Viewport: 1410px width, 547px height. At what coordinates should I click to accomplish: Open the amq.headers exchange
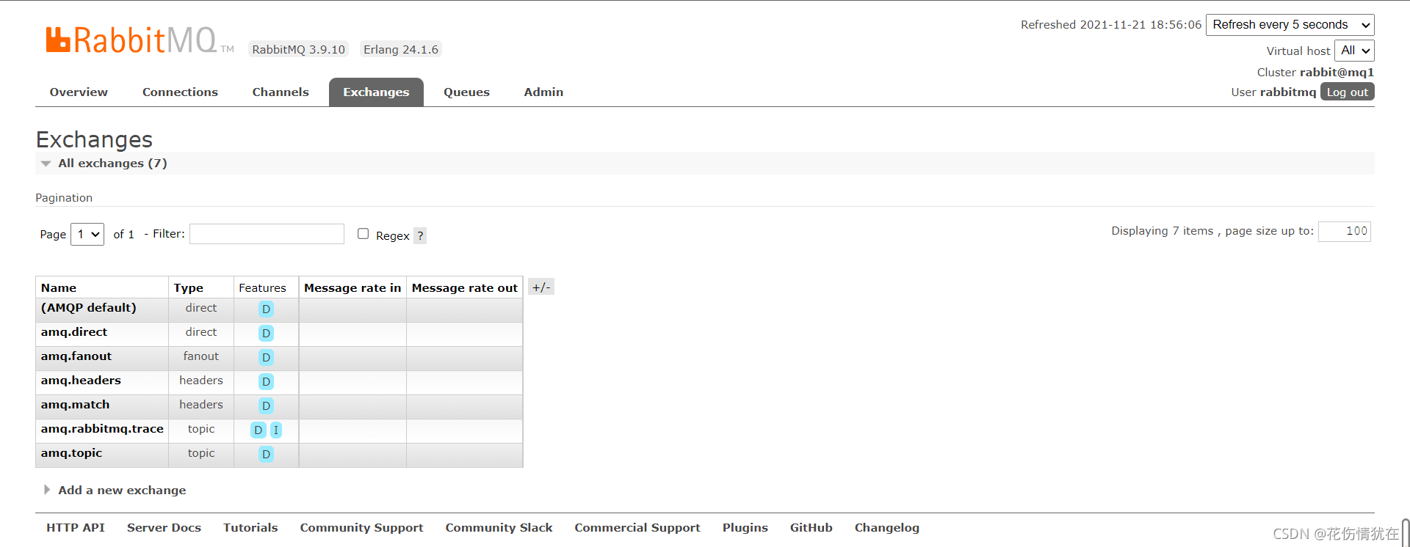point(81,380)
